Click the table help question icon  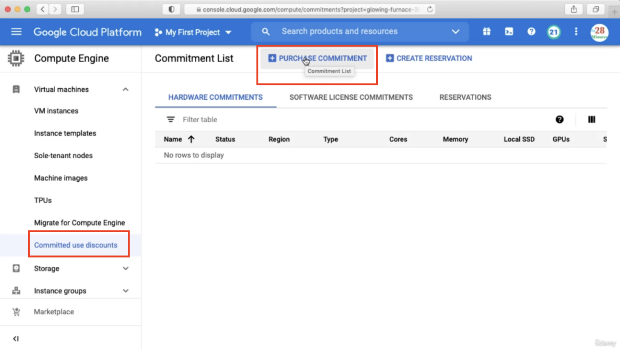point(559,119)
